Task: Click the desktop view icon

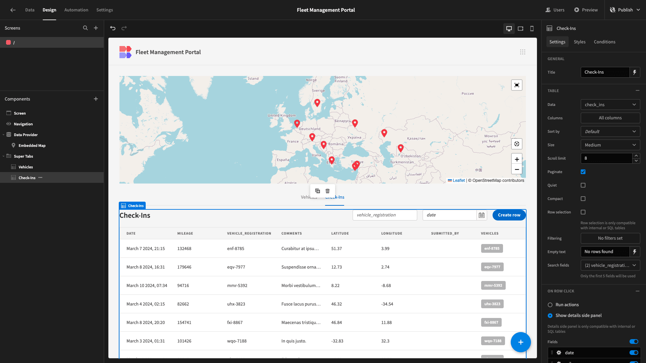Action: 509,28
